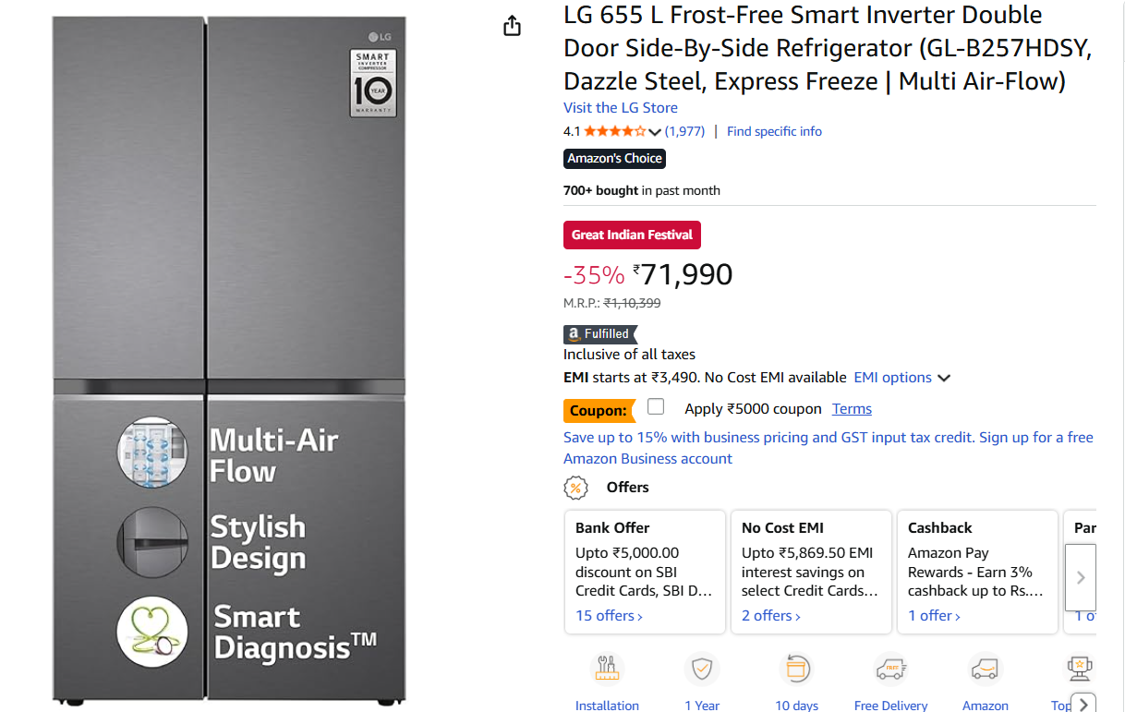1125x712 pixels.
Task: Open the Cashback 1 offer link
Action: tap(934, 616)
